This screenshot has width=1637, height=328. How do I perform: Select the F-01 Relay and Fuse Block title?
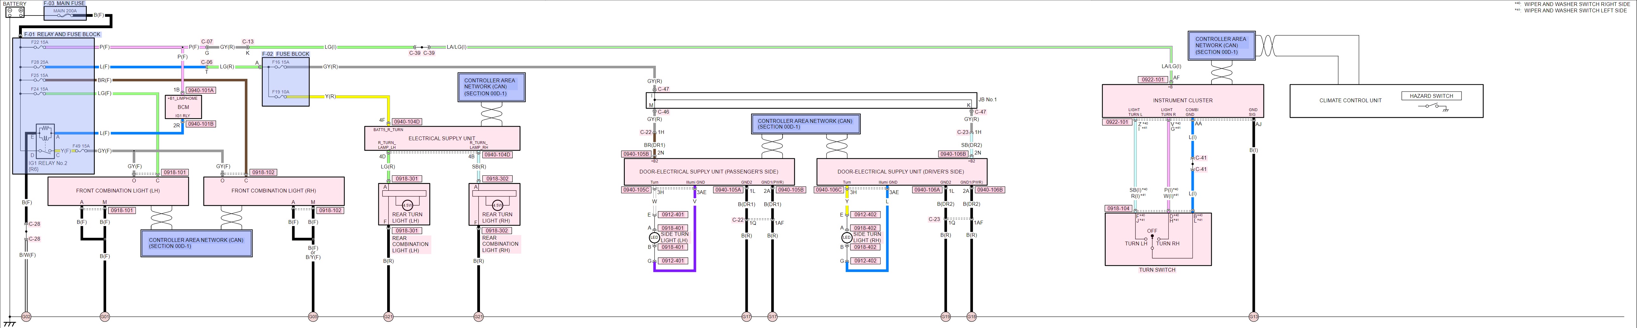tap(62, 34)
